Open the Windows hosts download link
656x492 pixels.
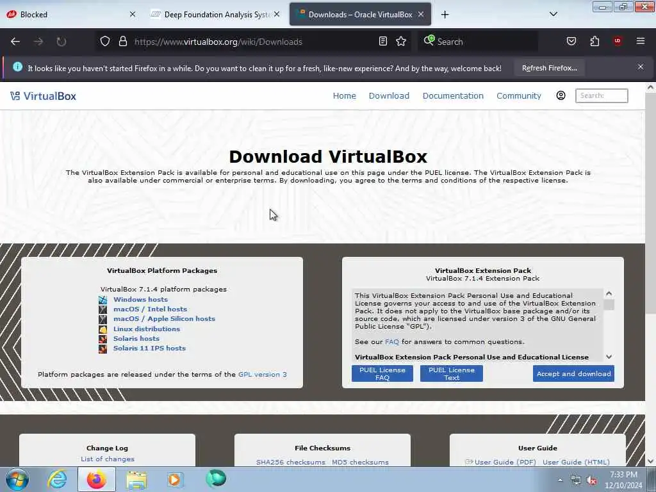(x=140, y=300)
